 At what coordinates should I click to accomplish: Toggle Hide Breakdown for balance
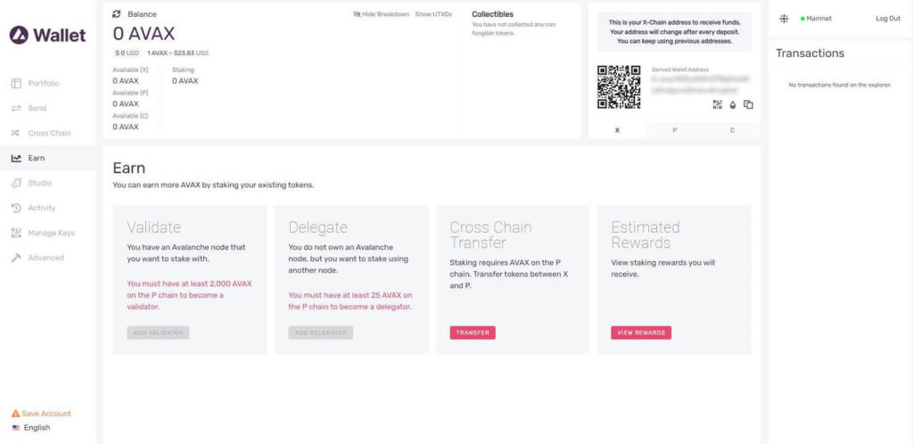(382, 14)
